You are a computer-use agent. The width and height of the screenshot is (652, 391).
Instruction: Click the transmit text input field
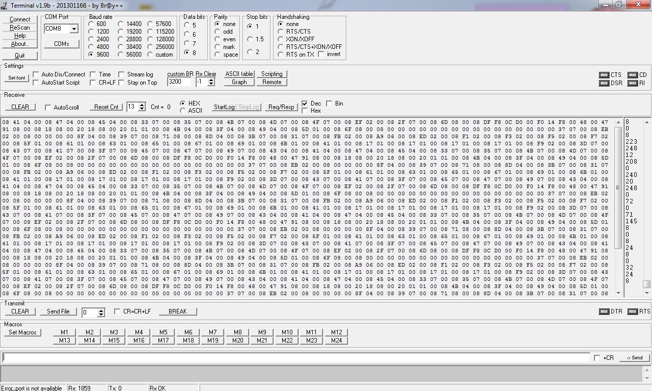point(296,357)
